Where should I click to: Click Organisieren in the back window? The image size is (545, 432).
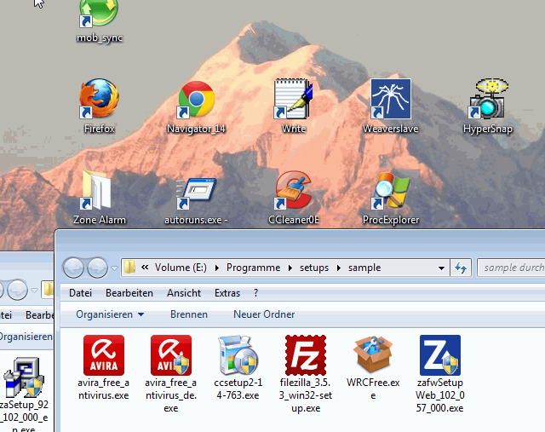point(26,337)
